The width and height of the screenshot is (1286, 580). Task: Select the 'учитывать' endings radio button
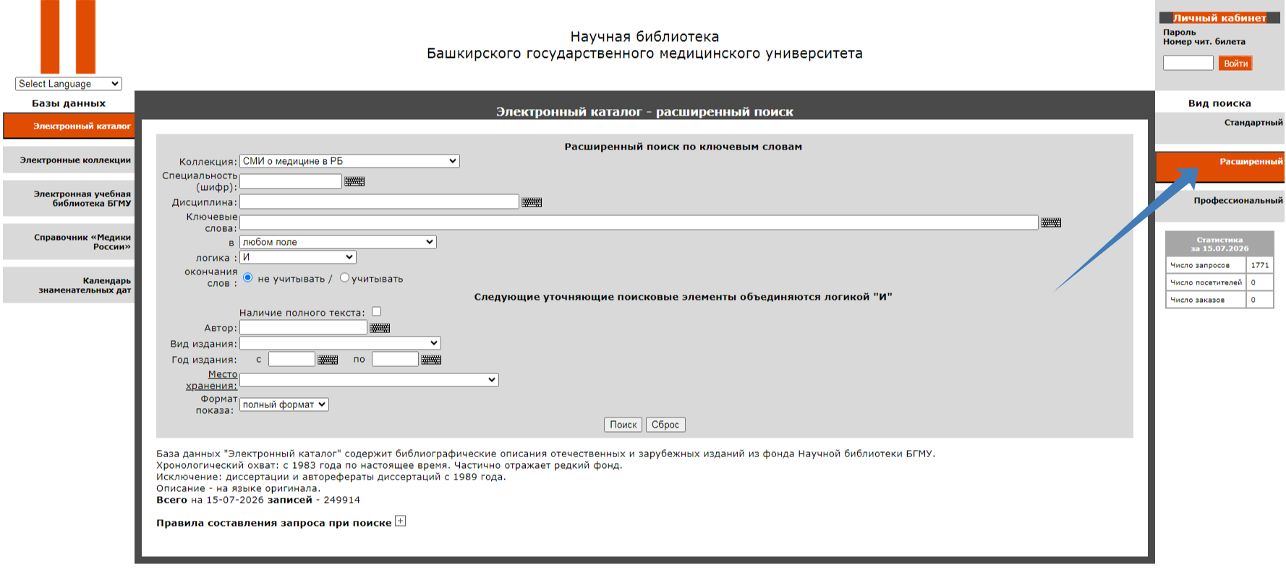coord(344,277)
